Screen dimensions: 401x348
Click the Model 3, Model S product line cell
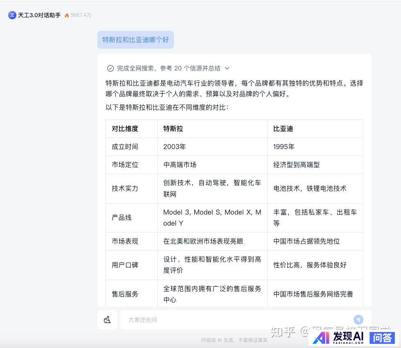(212, 217)
